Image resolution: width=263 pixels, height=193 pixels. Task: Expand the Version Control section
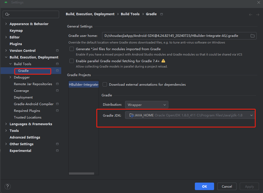click(x=6, y=50)
